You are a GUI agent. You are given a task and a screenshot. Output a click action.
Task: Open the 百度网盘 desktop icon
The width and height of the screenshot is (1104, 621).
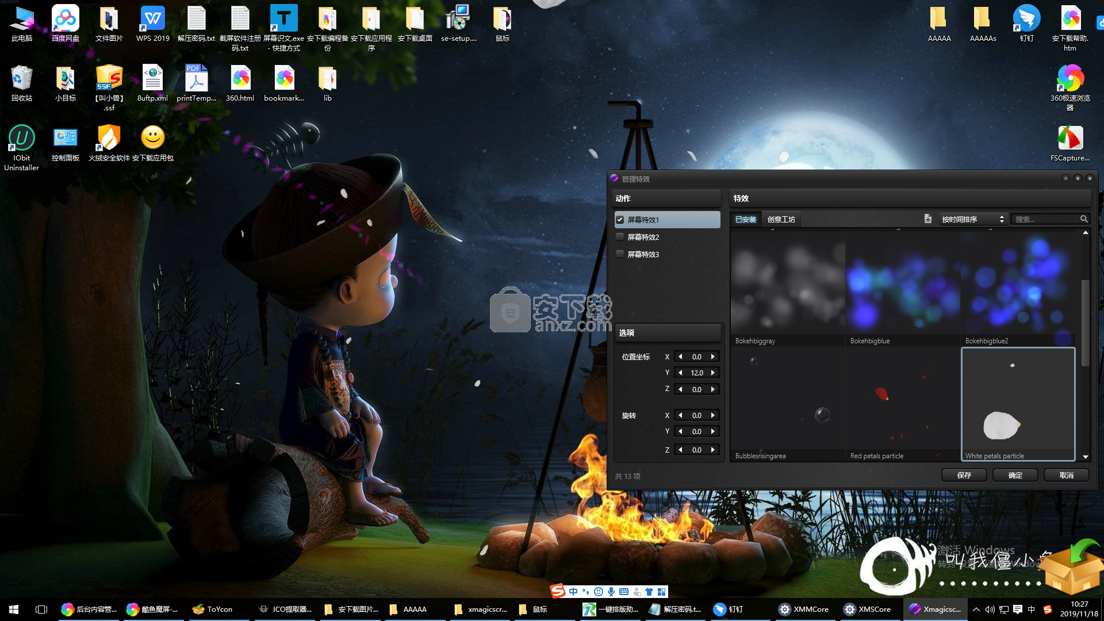(66, 24)
